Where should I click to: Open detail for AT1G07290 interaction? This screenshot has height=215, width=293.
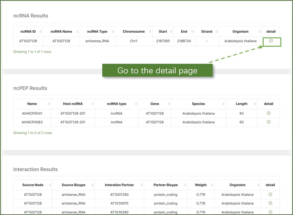(270, 194)
